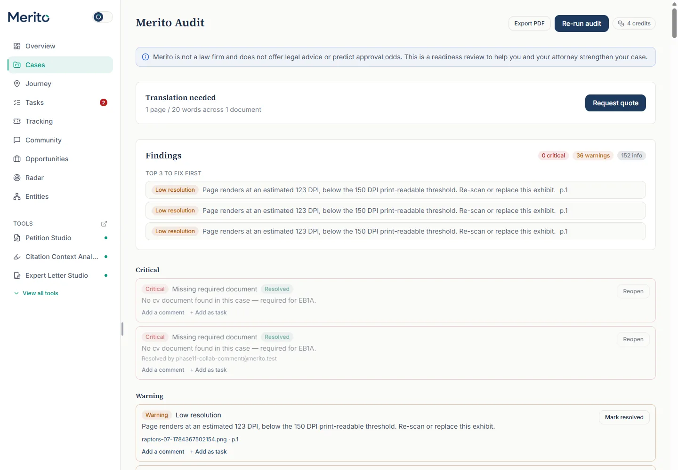The height and width of the screenshot is (470, 678).
Task: Click the Cases folder icon
Action: tap(17, 65)
